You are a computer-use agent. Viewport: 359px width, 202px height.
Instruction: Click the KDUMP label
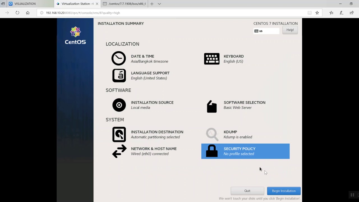click(x=230, y=132)
